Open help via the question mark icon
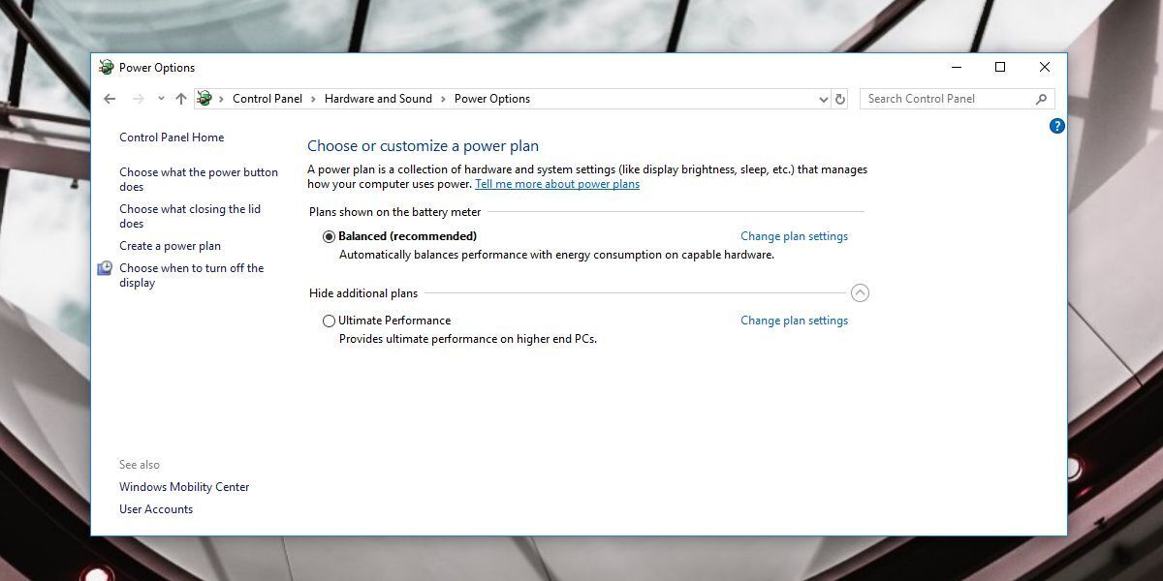1163x581 pixels. 1057,125
